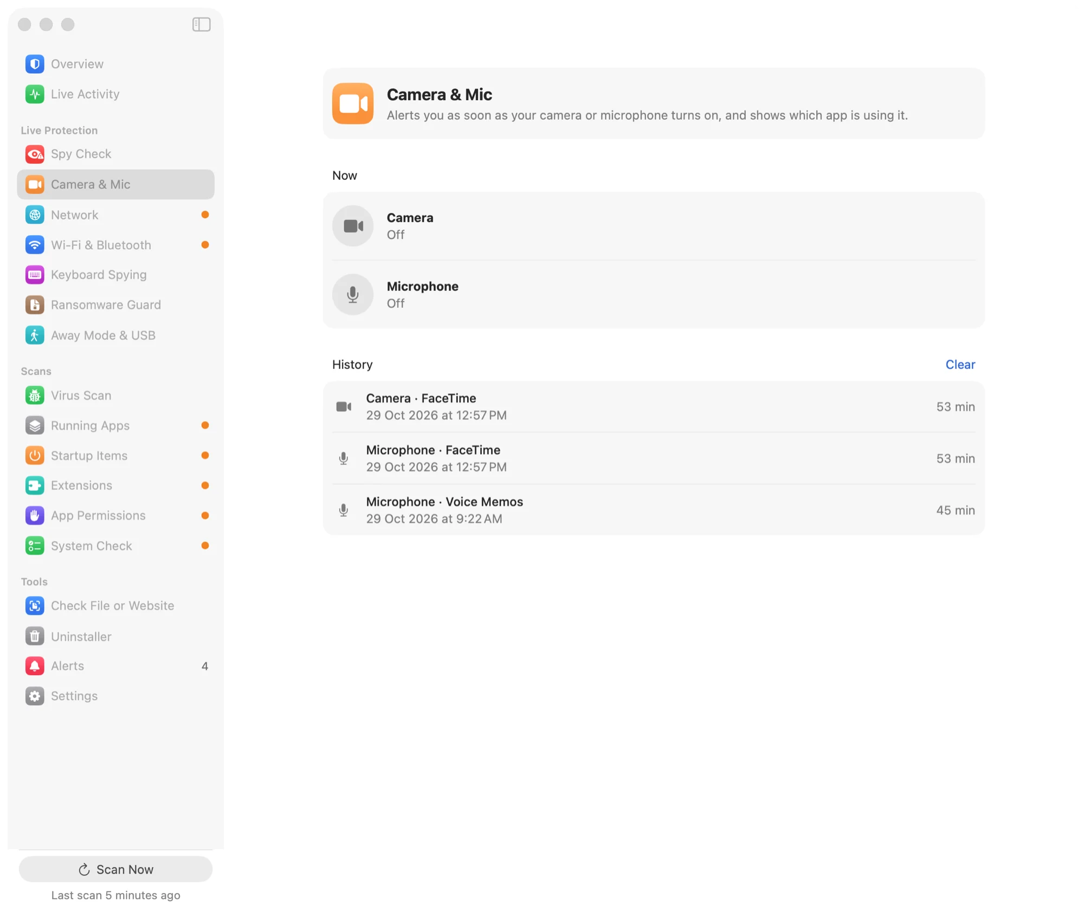
Task: Clear the camera and mic history
Action: pos(960,365)
